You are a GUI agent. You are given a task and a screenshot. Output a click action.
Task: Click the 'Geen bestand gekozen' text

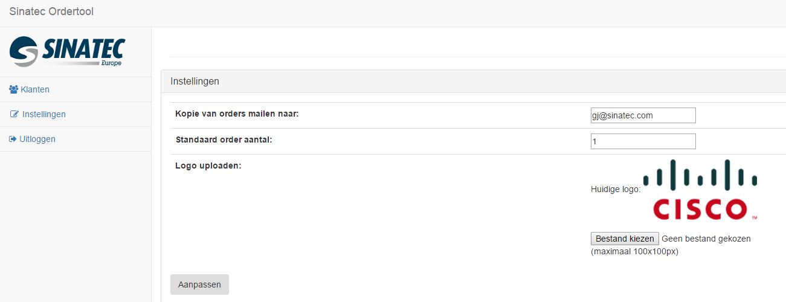point(706,239)
